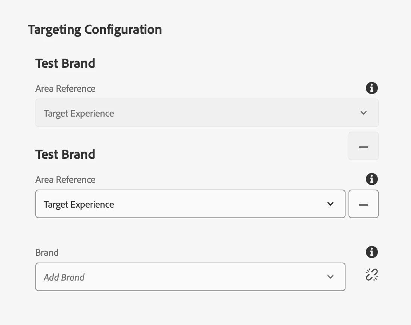Show the Brand field info tooltip
Viewport: 411px width, 325px height.
371,252
